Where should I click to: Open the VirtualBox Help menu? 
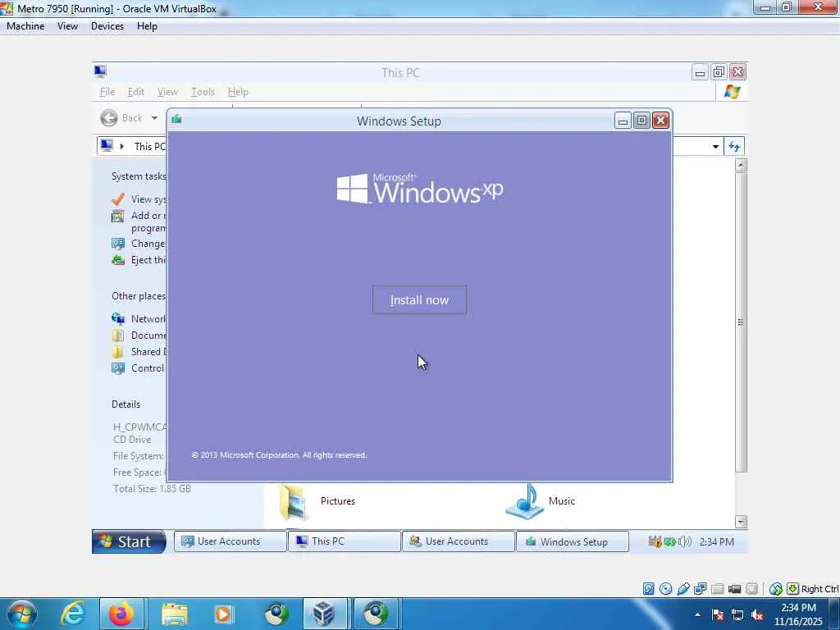pos(147,26)
